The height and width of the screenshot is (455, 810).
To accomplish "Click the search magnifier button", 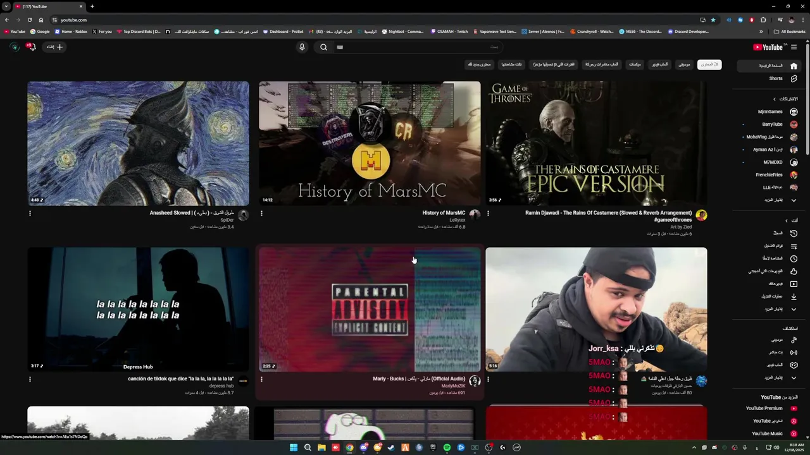I will [x=323, y=47].
